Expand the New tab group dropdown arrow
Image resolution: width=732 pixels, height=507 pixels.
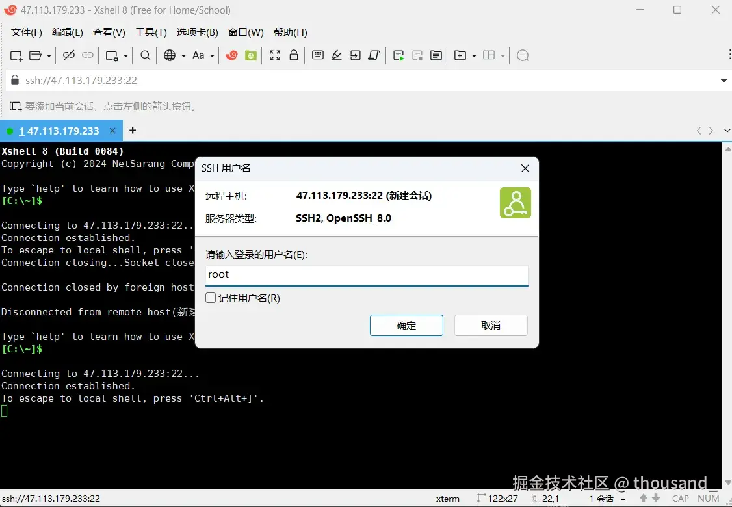(x=474, y=55)
